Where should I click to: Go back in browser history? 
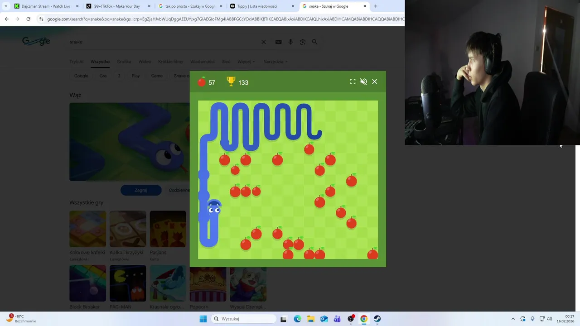click(6, 19)
